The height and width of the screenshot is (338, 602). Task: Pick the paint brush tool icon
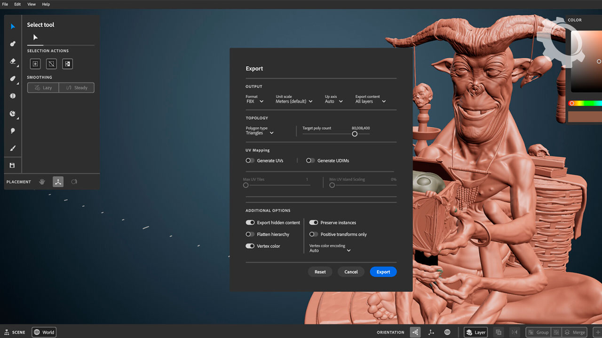coord(13,148)
